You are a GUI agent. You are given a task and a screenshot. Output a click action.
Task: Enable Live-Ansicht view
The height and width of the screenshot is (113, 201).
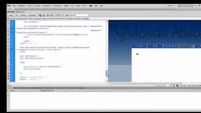coord(32,15)
